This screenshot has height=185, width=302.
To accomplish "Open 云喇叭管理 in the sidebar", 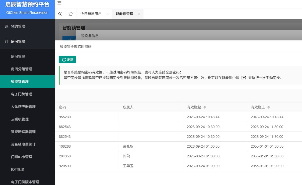I will [x=27, y=119].
